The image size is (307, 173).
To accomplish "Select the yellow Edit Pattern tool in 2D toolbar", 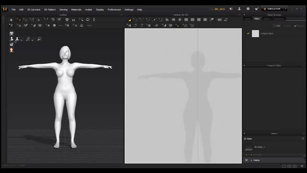I will coord(130,20).
